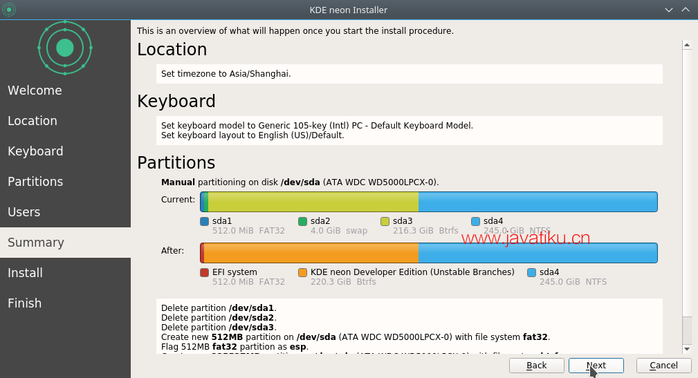Click the 'Set keyboard model to Generic 105-key' line

click(317, 125)
